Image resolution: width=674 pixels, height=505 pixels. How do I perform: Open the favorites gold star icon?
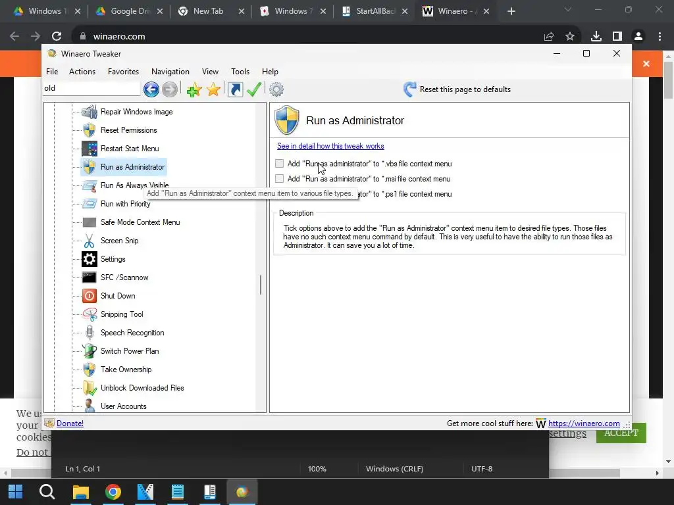click(213, 89)
